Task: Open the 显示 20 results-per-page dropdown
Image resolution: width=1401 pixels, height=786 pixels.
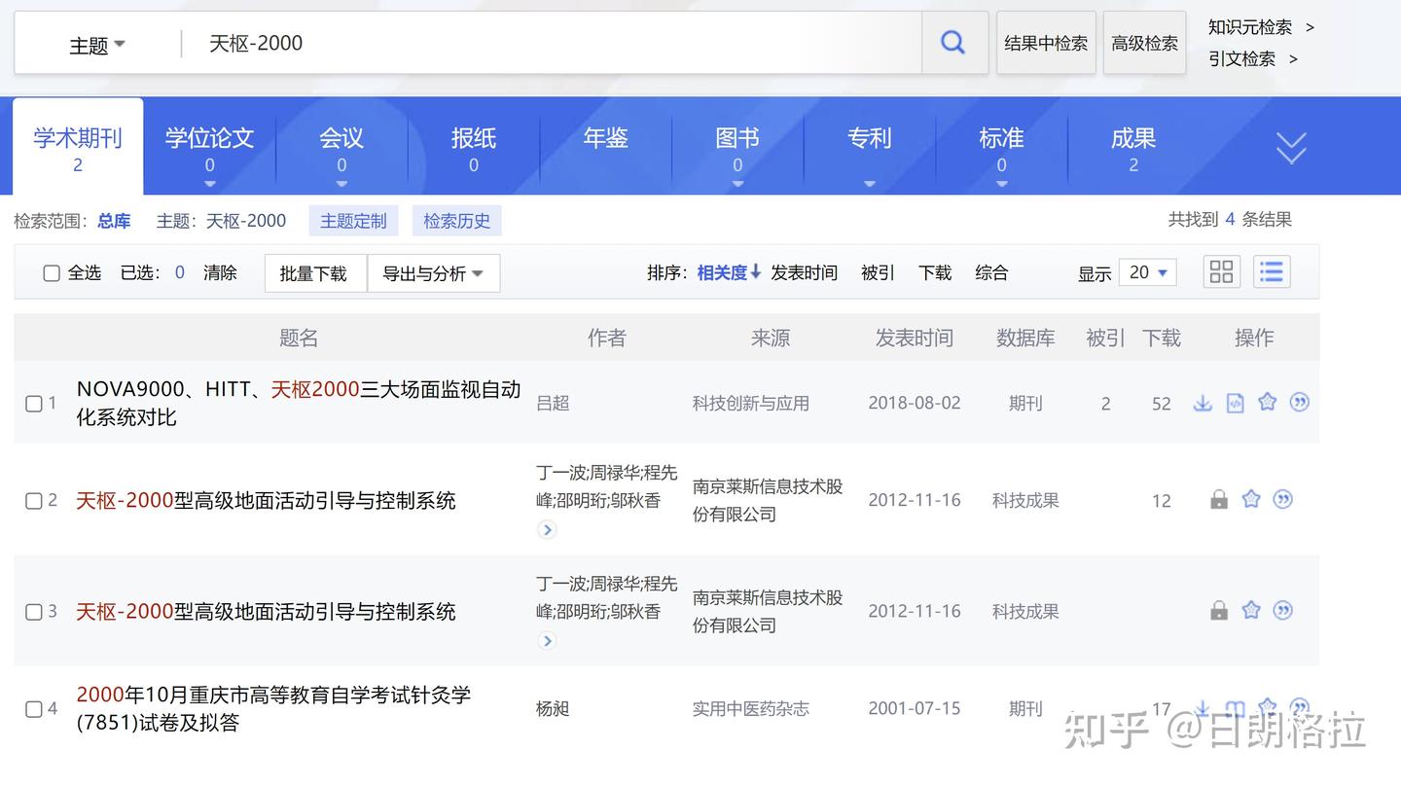Action: coord(1147,273)
